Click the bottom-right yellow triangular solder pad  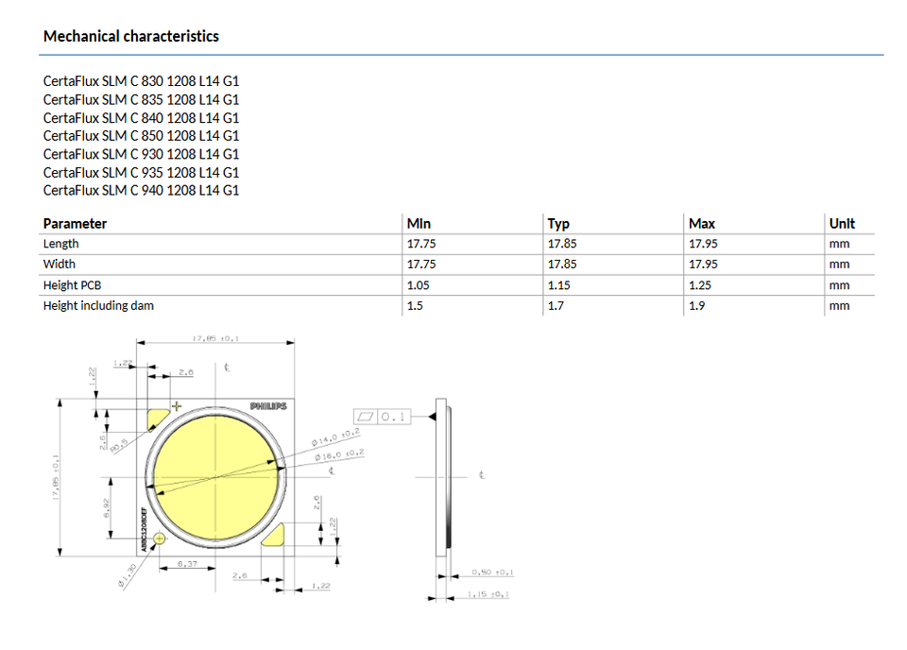coord(278,536)
